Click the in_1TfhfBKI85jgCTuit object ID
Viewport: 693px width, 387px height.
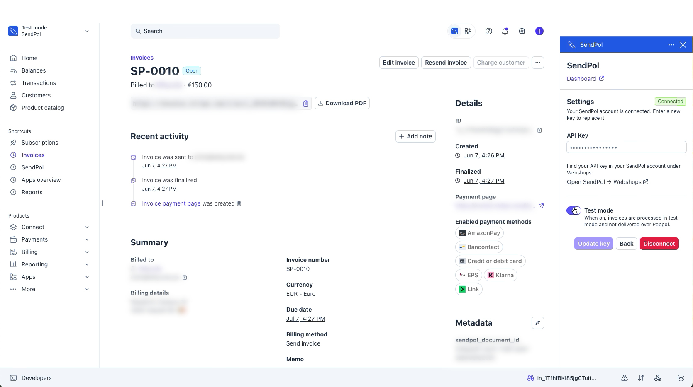pyautogui.click(x=566, y=378)
